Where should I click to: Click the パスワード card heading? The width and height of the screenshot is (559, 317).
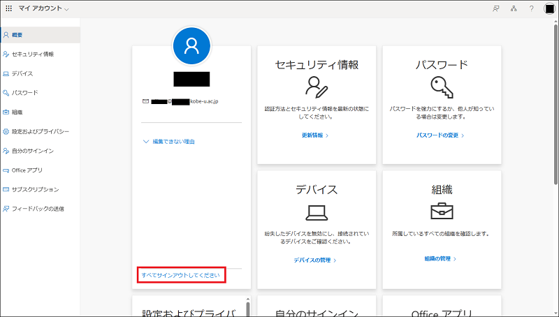click(x=442, y=64)
